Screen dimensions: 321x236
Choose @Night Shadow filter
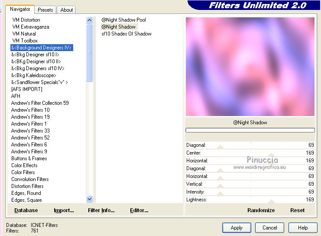tap(119, 27)
